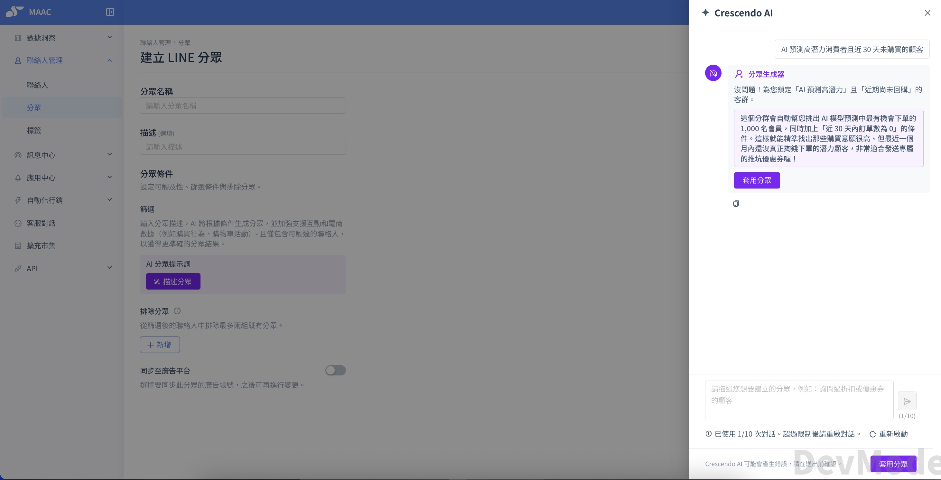Expand the 應用中心 menu chevron
Viewport: 941px width, 480px height.
tap(110, 177)
